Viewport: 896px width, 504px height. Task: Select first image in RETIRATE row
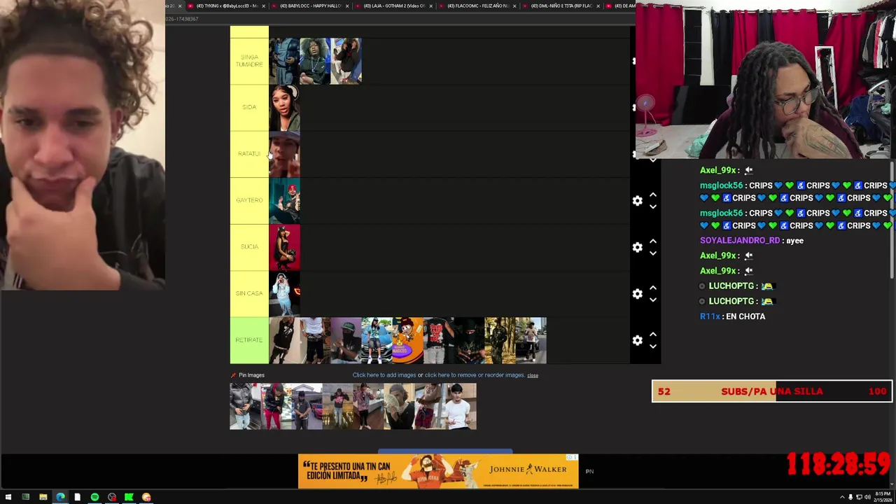285,340
